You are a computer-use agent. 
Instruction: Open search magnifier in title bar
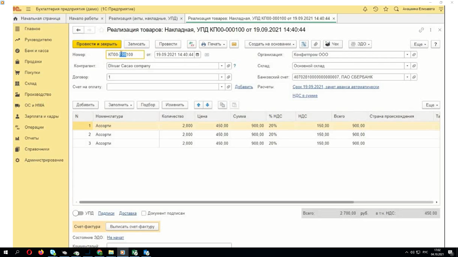(x=396, y=9)
